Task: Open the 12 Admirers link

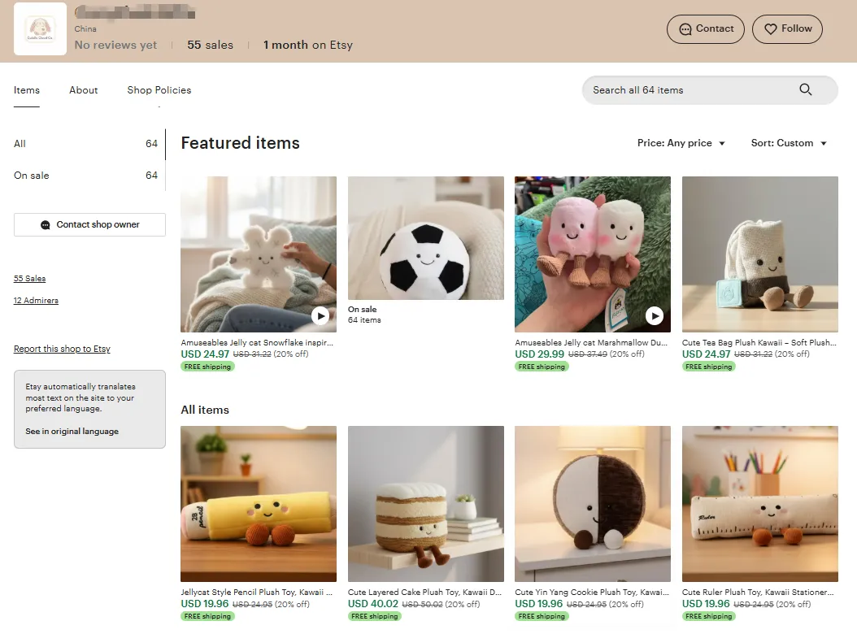Action: click(x=36, y=301)
